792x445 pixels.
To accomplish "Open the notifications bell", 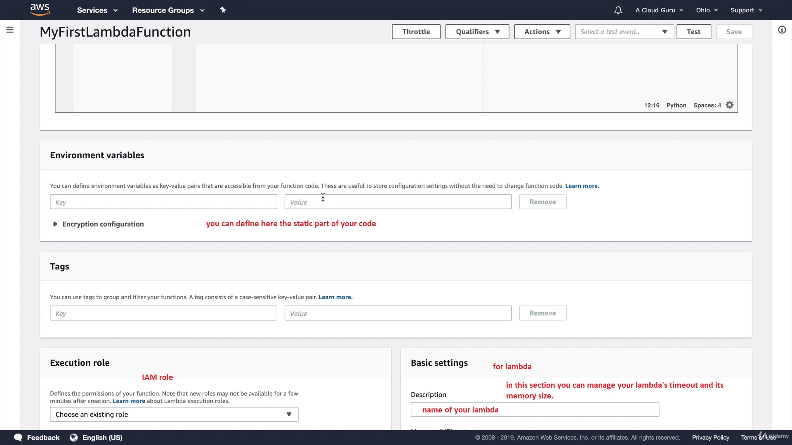I will [x=618, y=10].
